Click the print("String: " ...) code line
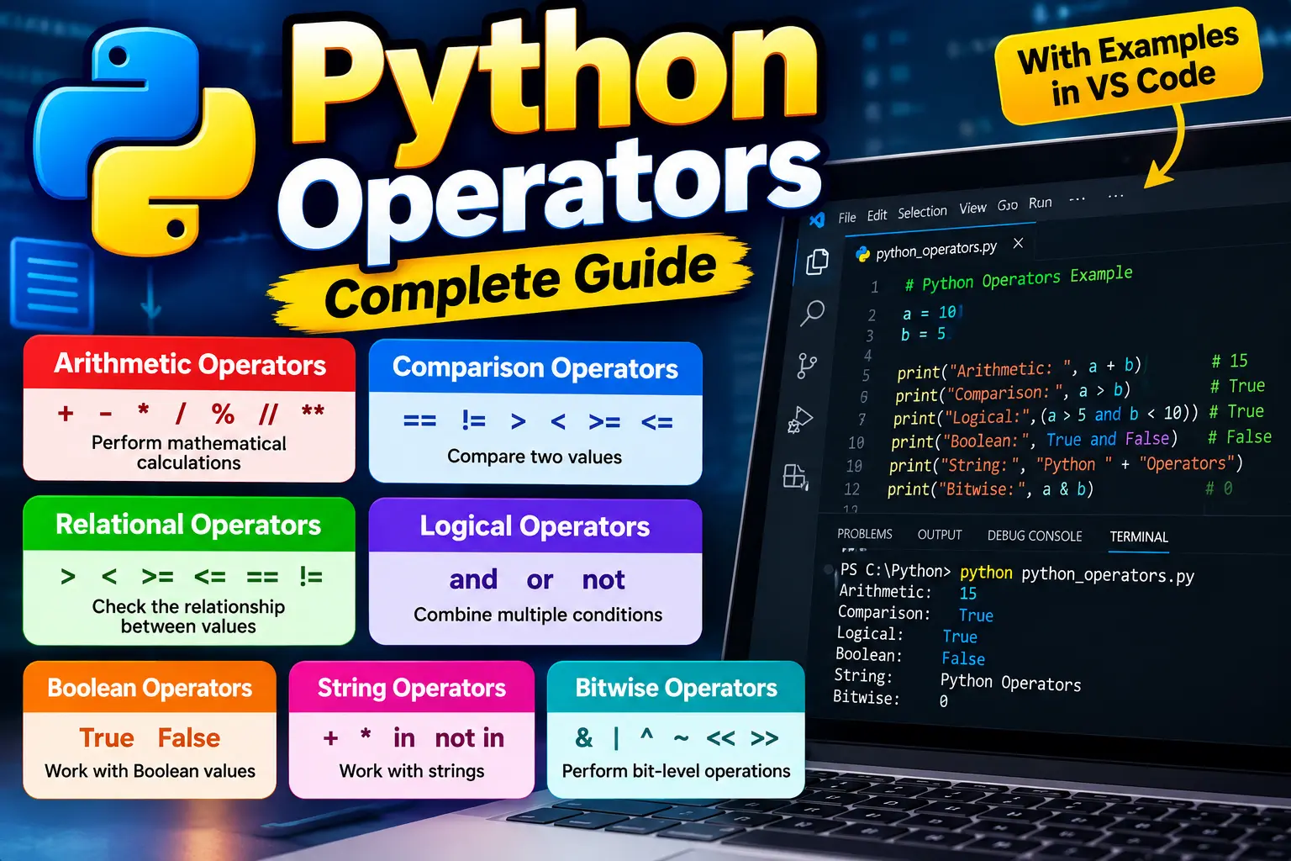 pos(1066,464)
